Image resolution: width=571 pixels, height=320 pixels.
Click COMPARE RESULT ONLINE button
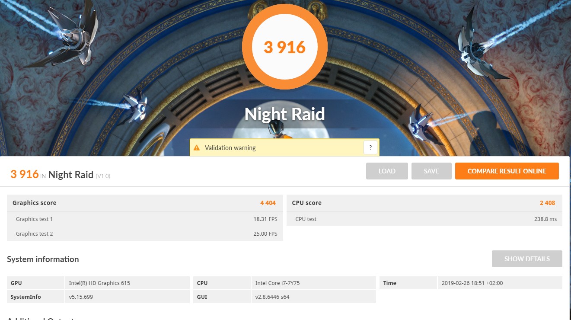507,171
